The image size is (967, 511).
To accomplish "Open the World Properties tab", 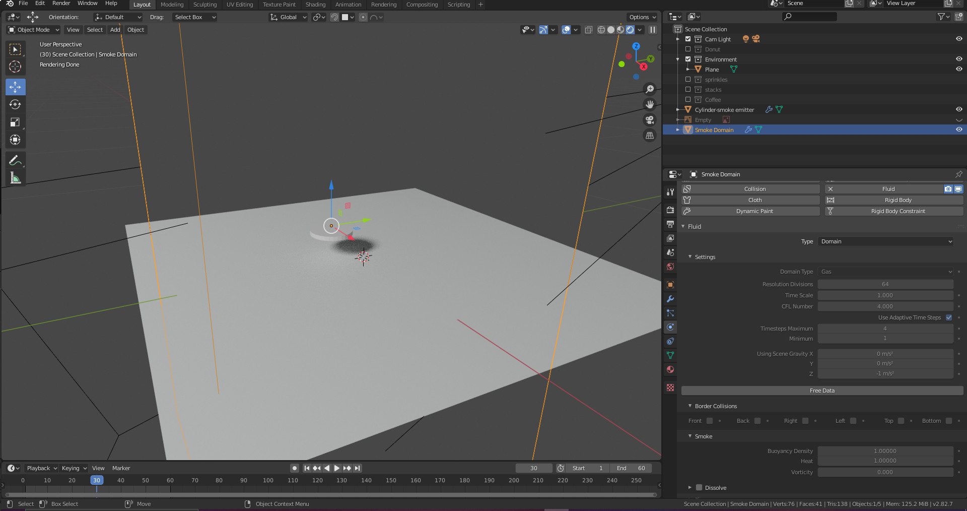I will click(670, 267).
